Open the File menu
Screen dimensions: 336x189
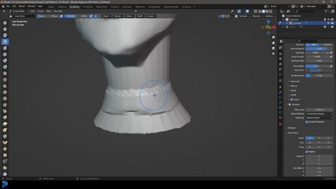pyautogui.click(x=8, y=6)
